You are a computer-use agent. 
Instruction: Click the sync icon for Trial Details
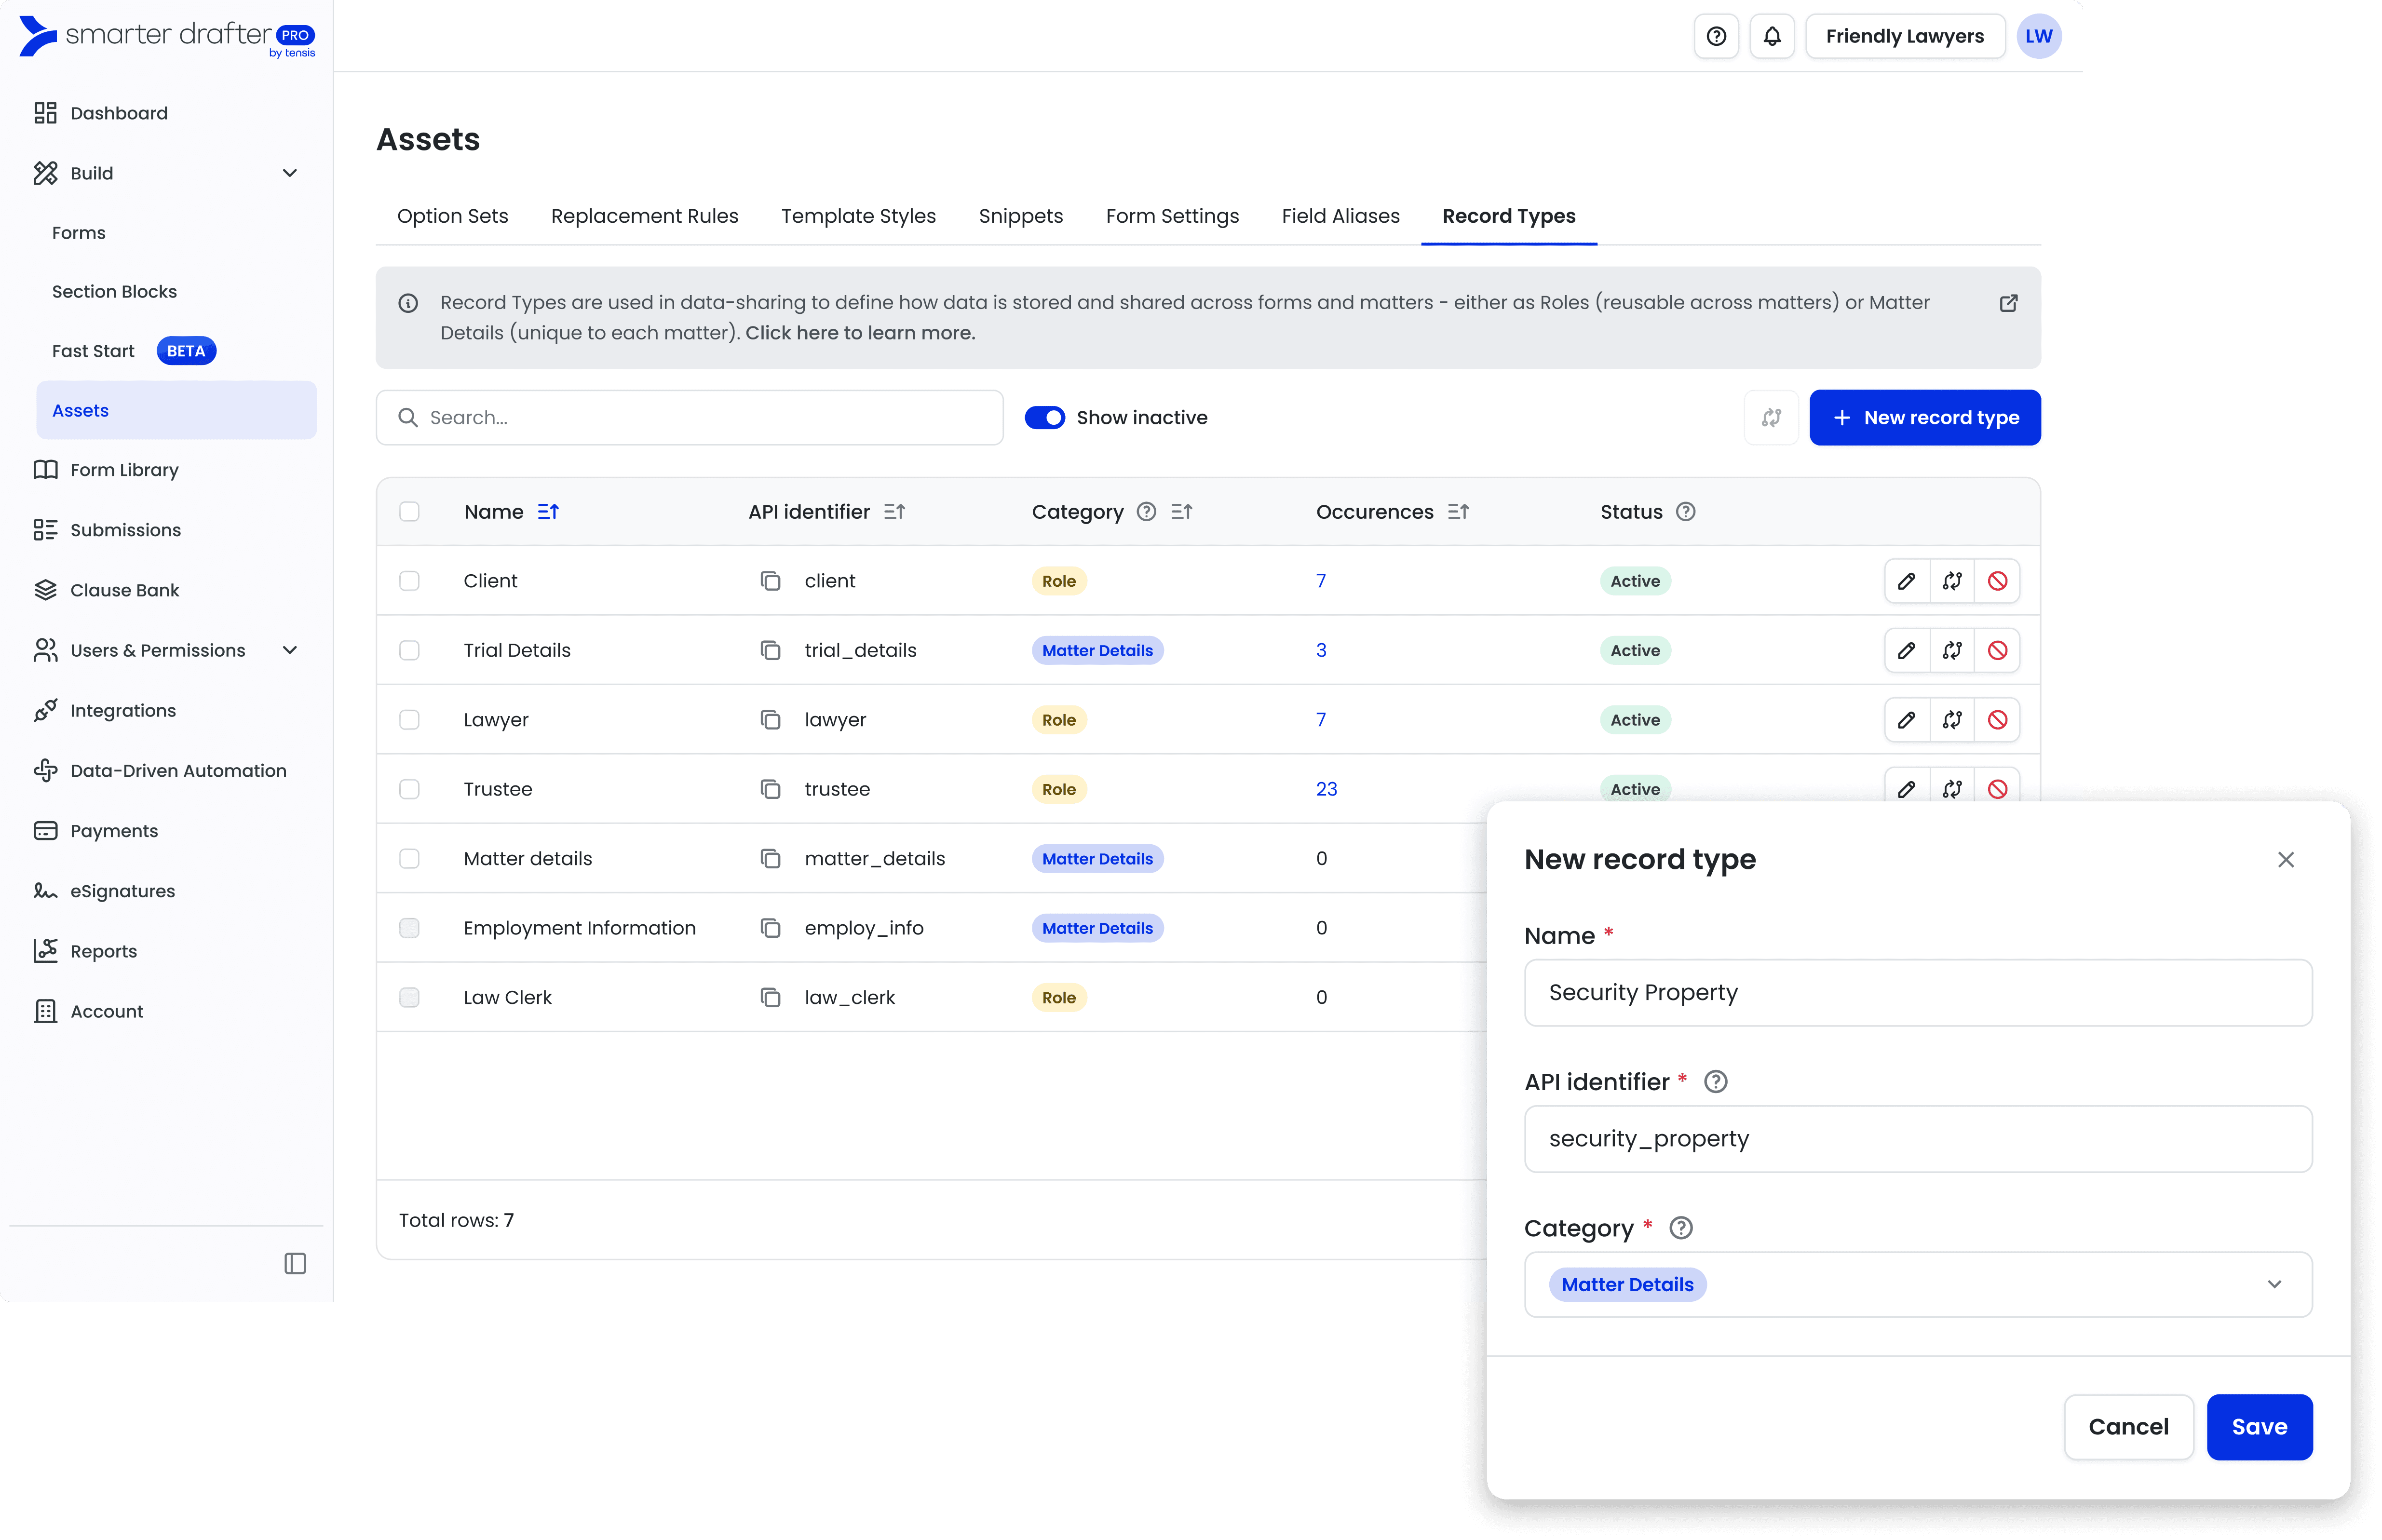[x=1952, y=650]
